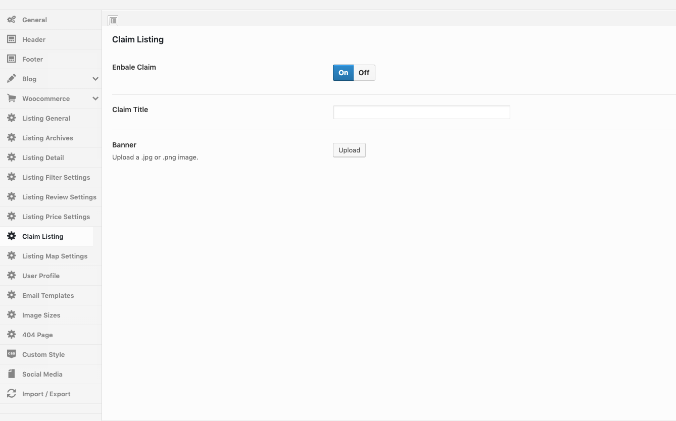Click the Footer layout icon

pos(11,59)
